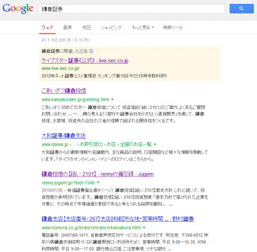This screenshot has width=257, height=252.
Task: Open the ごあいさつ 鎌倉投信 result
Action: [x=64, y=91]
